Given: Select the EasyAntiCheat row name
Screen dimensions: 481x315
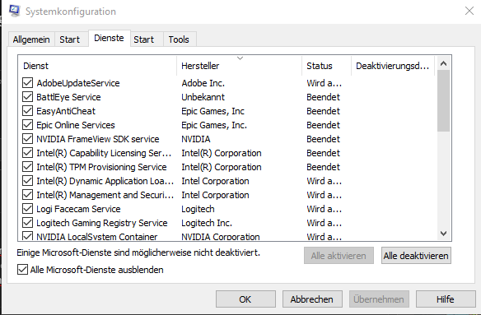Looking at the screenshot, I should [x=66, y=111].
